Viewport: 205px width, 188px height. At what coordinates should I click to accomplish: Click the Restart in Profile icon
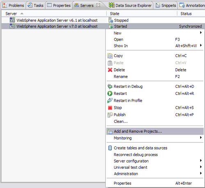coord(110,101)
